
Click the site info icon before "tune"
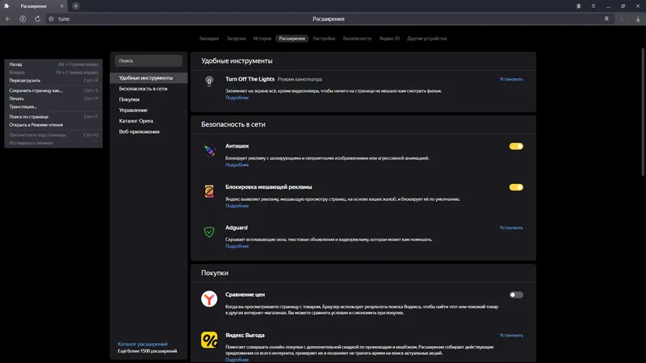51,19
